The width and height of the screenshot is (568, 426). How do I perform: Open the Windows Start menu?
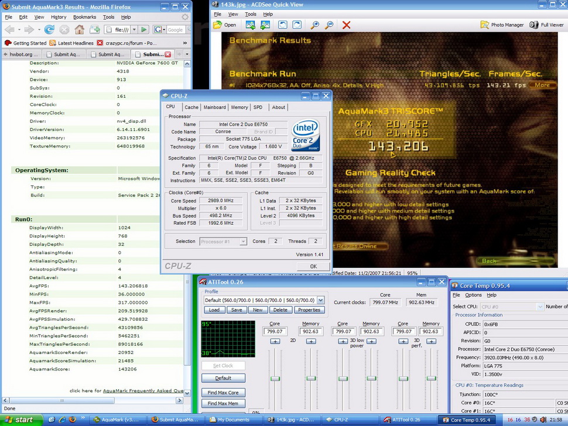click(21, 420)
